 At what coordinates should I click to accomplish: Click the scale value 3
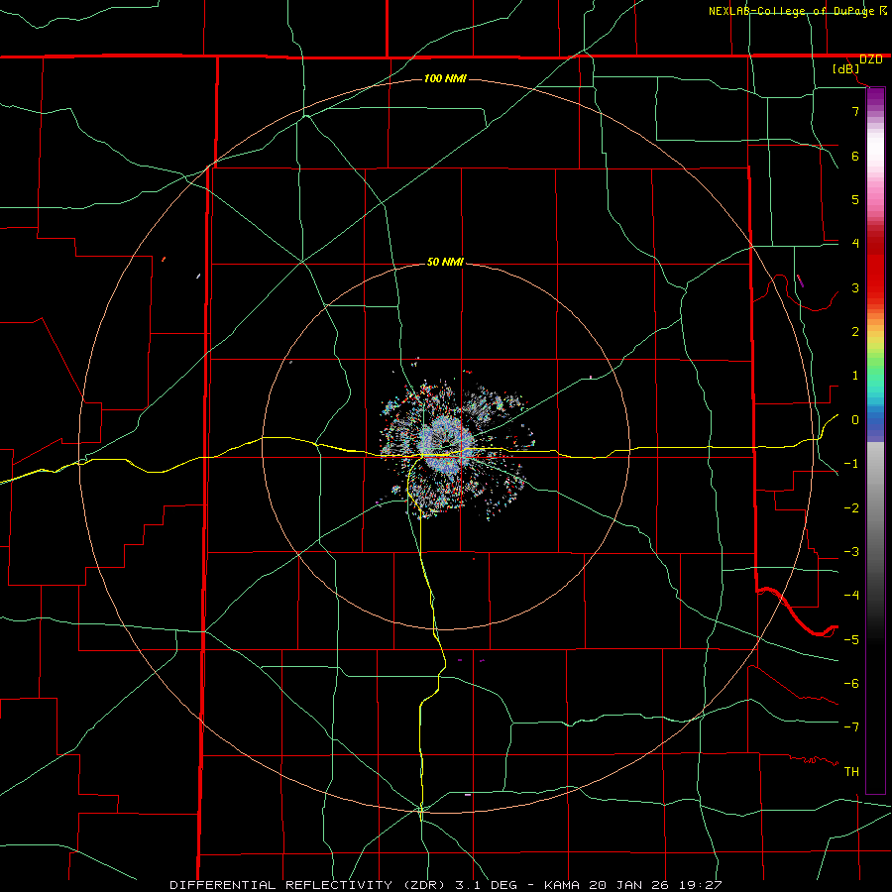(855, 287)
